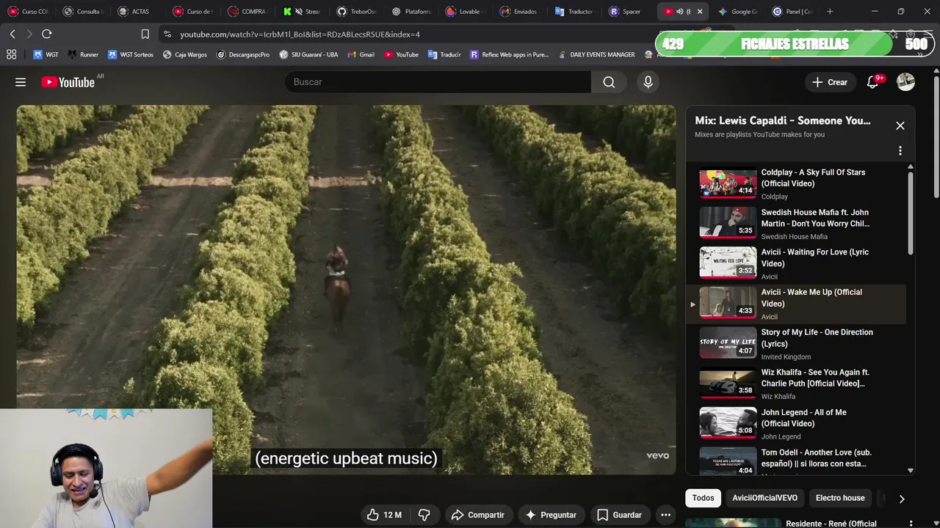Open the YouTube guide hamburger menu
The height and width of the screenshot is (528, 940).
pos(21,82)
